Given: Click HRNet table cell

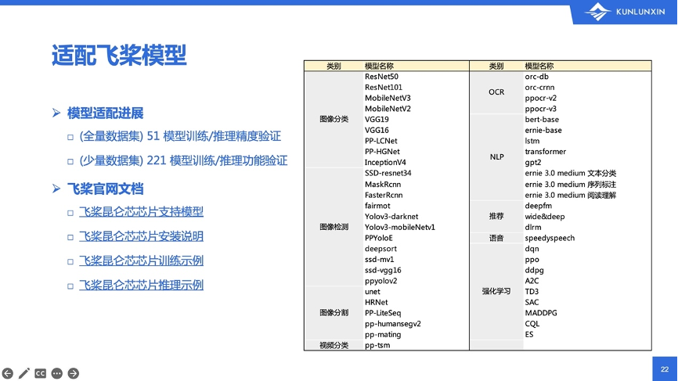Looking at the screenshot, I should click(376, 303).
